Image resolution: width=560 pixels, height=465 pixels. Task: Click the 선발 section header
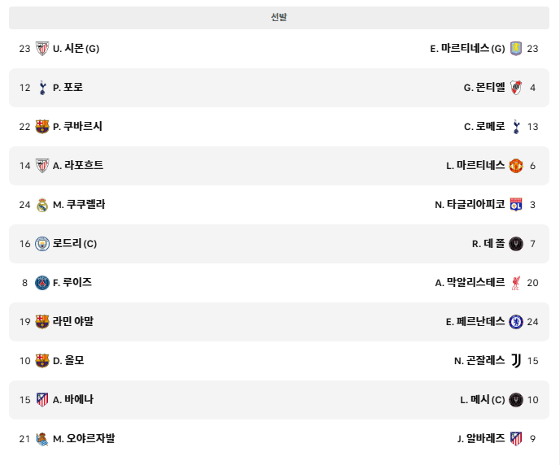(279, 17)
